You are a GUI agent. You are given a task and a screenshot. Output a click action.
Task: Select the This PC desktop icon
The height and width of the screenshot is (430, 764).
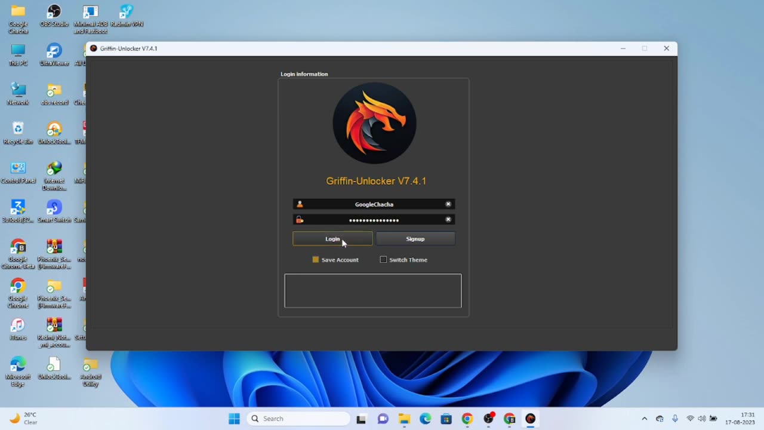tap(18, 54)
